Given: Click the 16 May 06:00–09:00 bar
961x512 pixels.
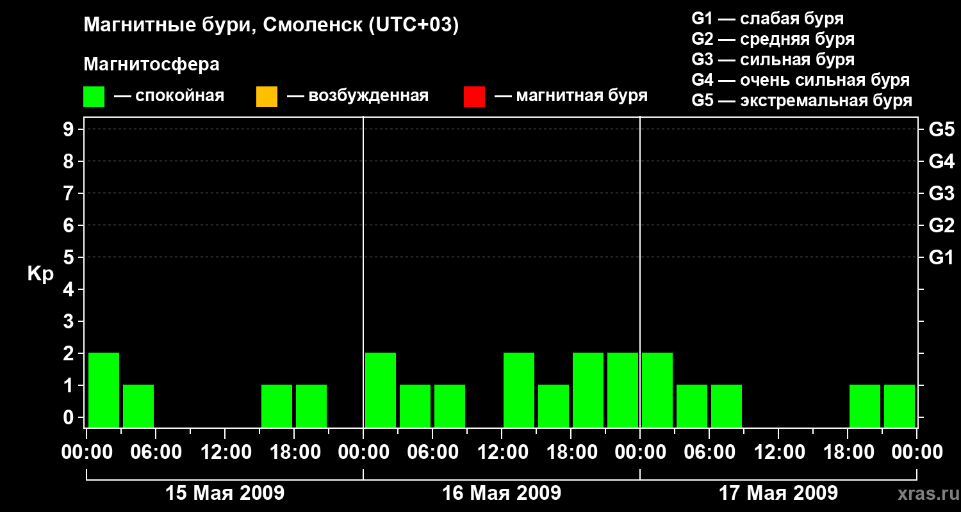Looking at the screenshot, I should [450, 406].
